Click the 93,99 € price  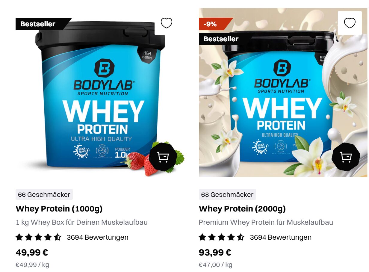215,253
